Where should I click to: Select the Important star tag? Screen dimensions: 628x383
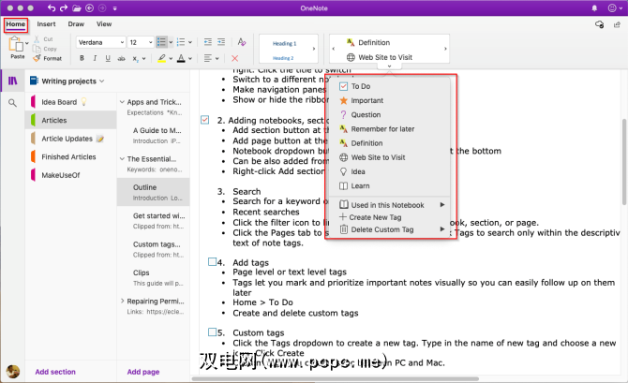(x=366, y=100)
